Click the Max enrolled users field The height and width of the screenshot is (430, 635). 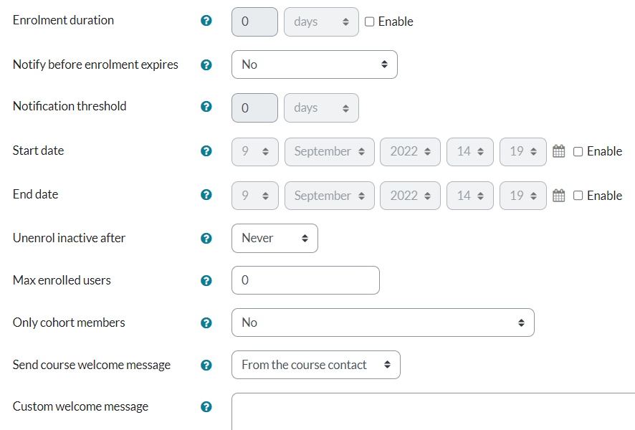(305, 280)
